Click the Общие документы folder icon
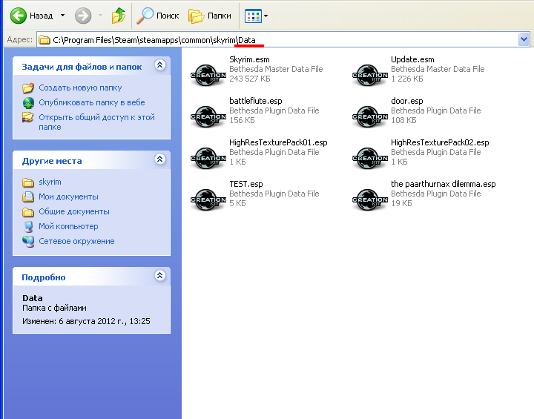Screen dimensions: 534x419 click(28, 212)
